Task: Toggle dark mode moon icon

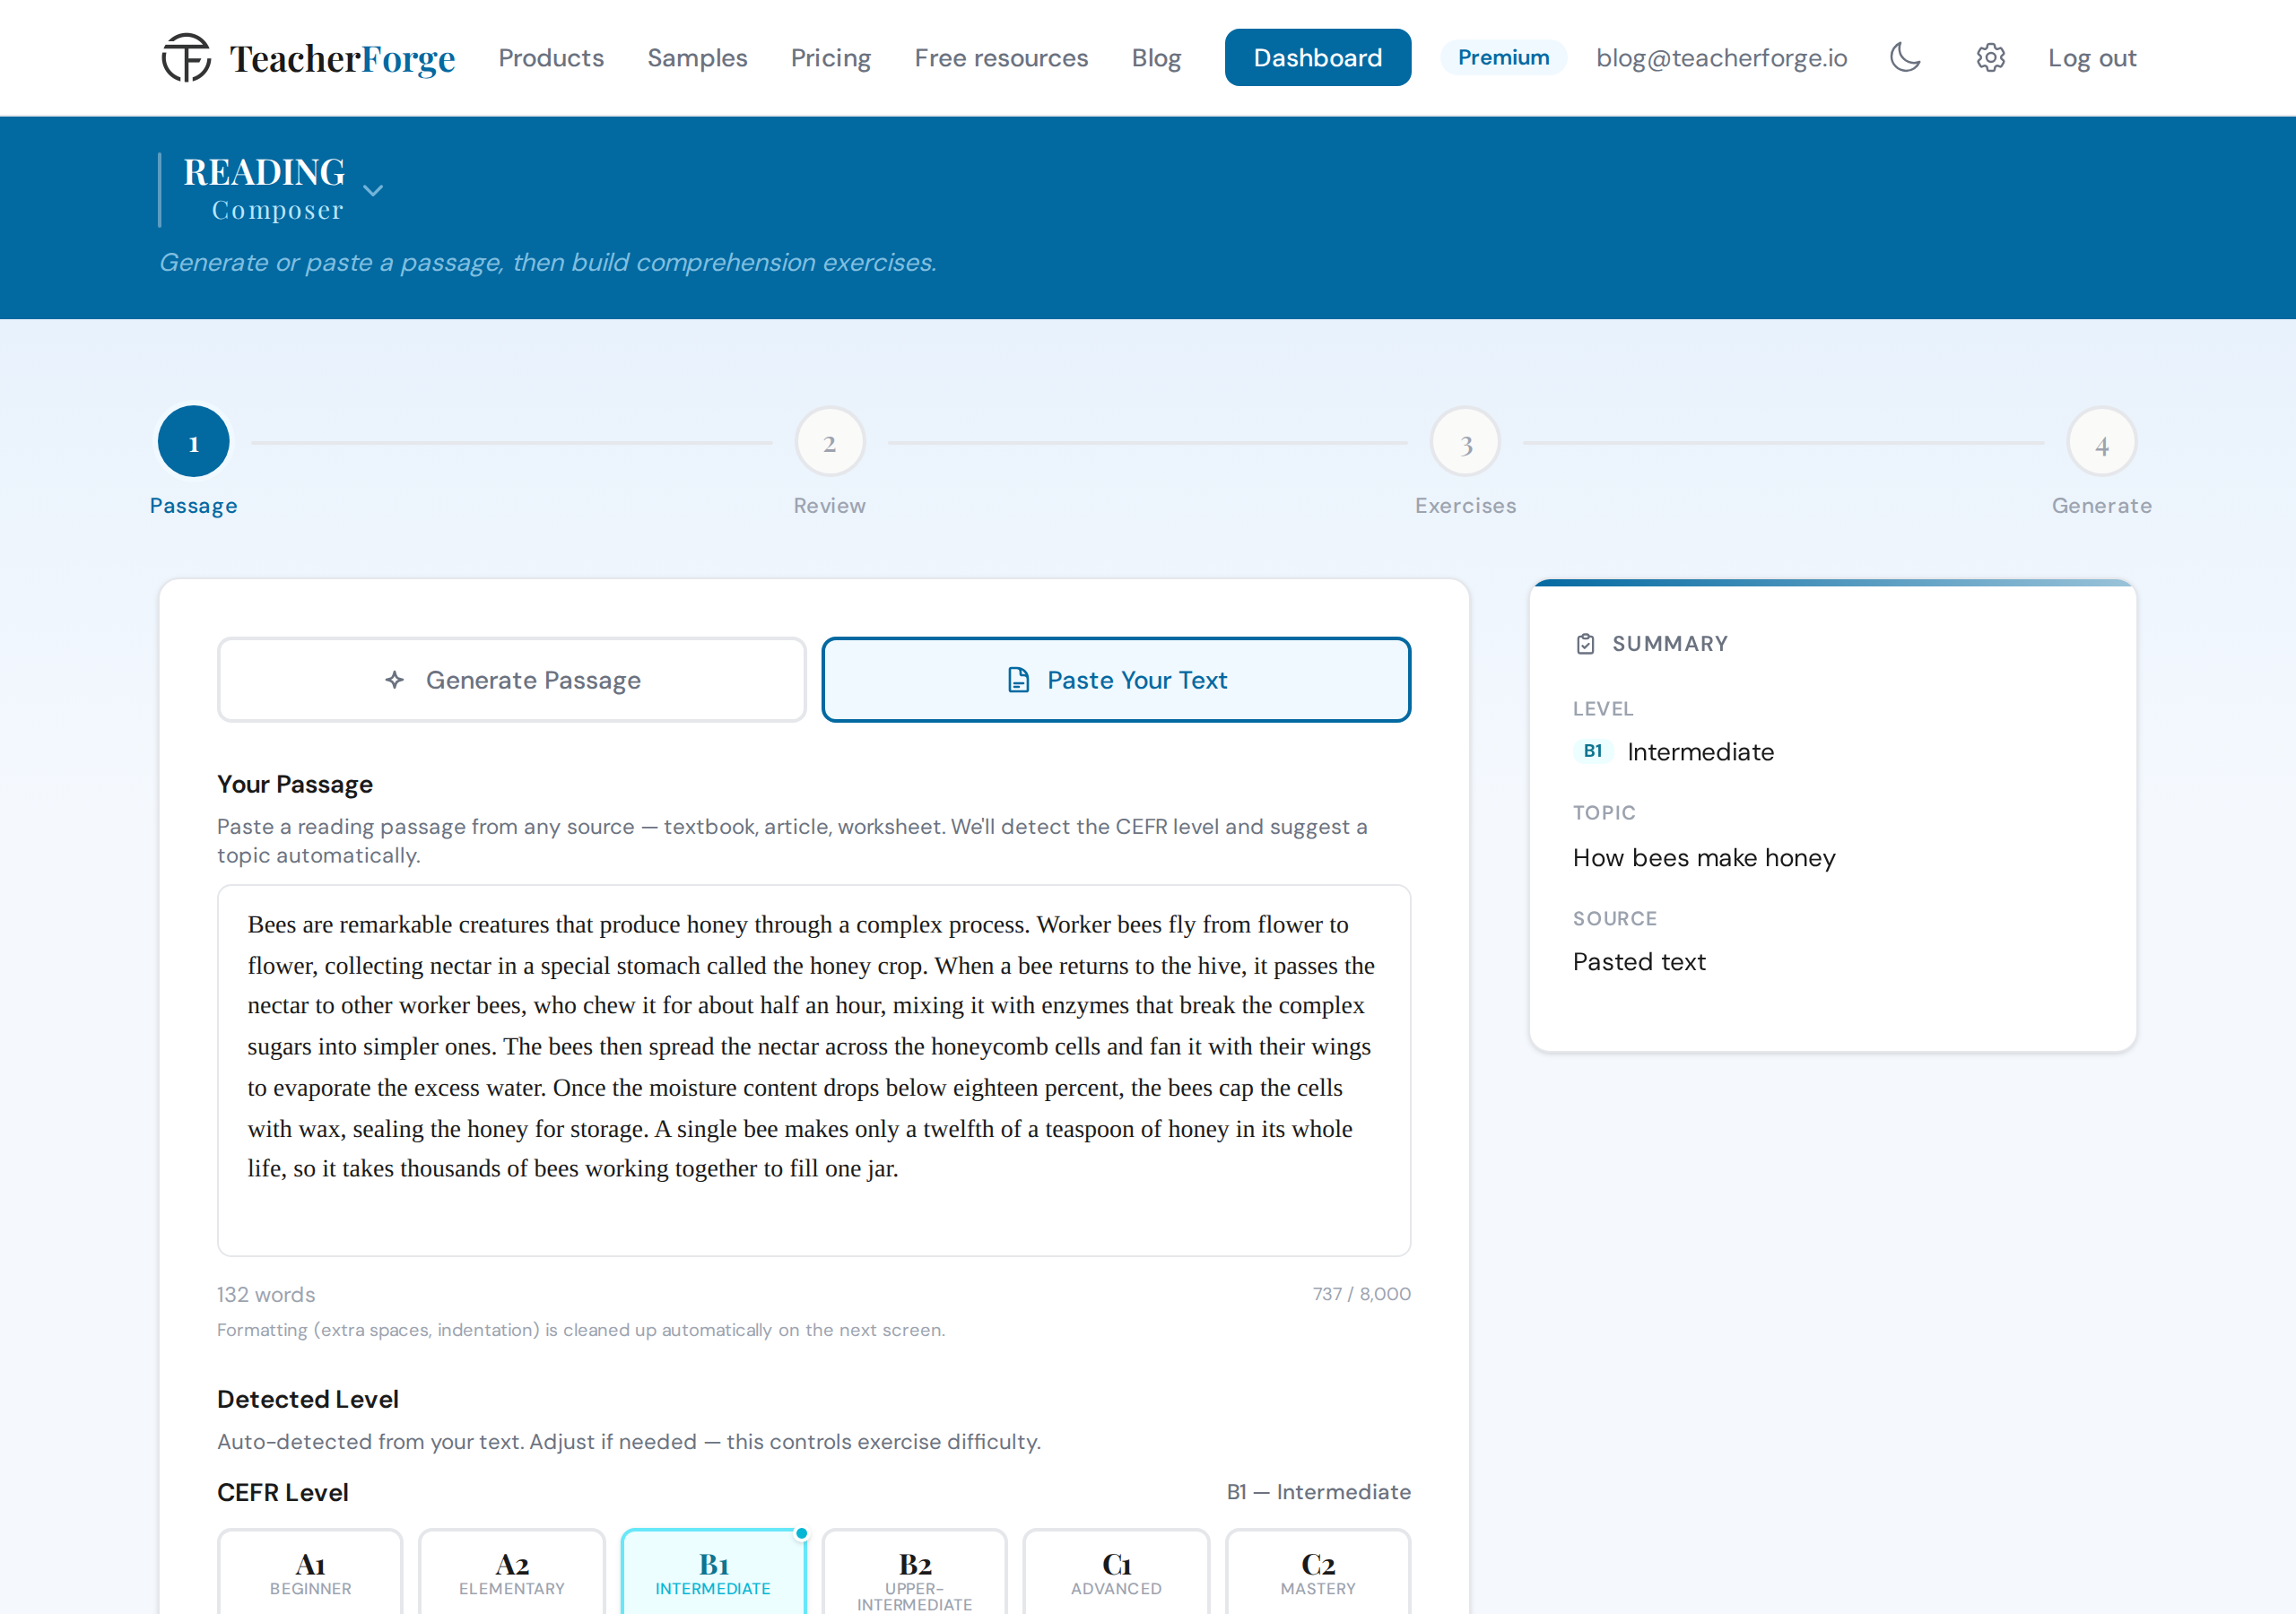Action: click(x=1905, y=58)
